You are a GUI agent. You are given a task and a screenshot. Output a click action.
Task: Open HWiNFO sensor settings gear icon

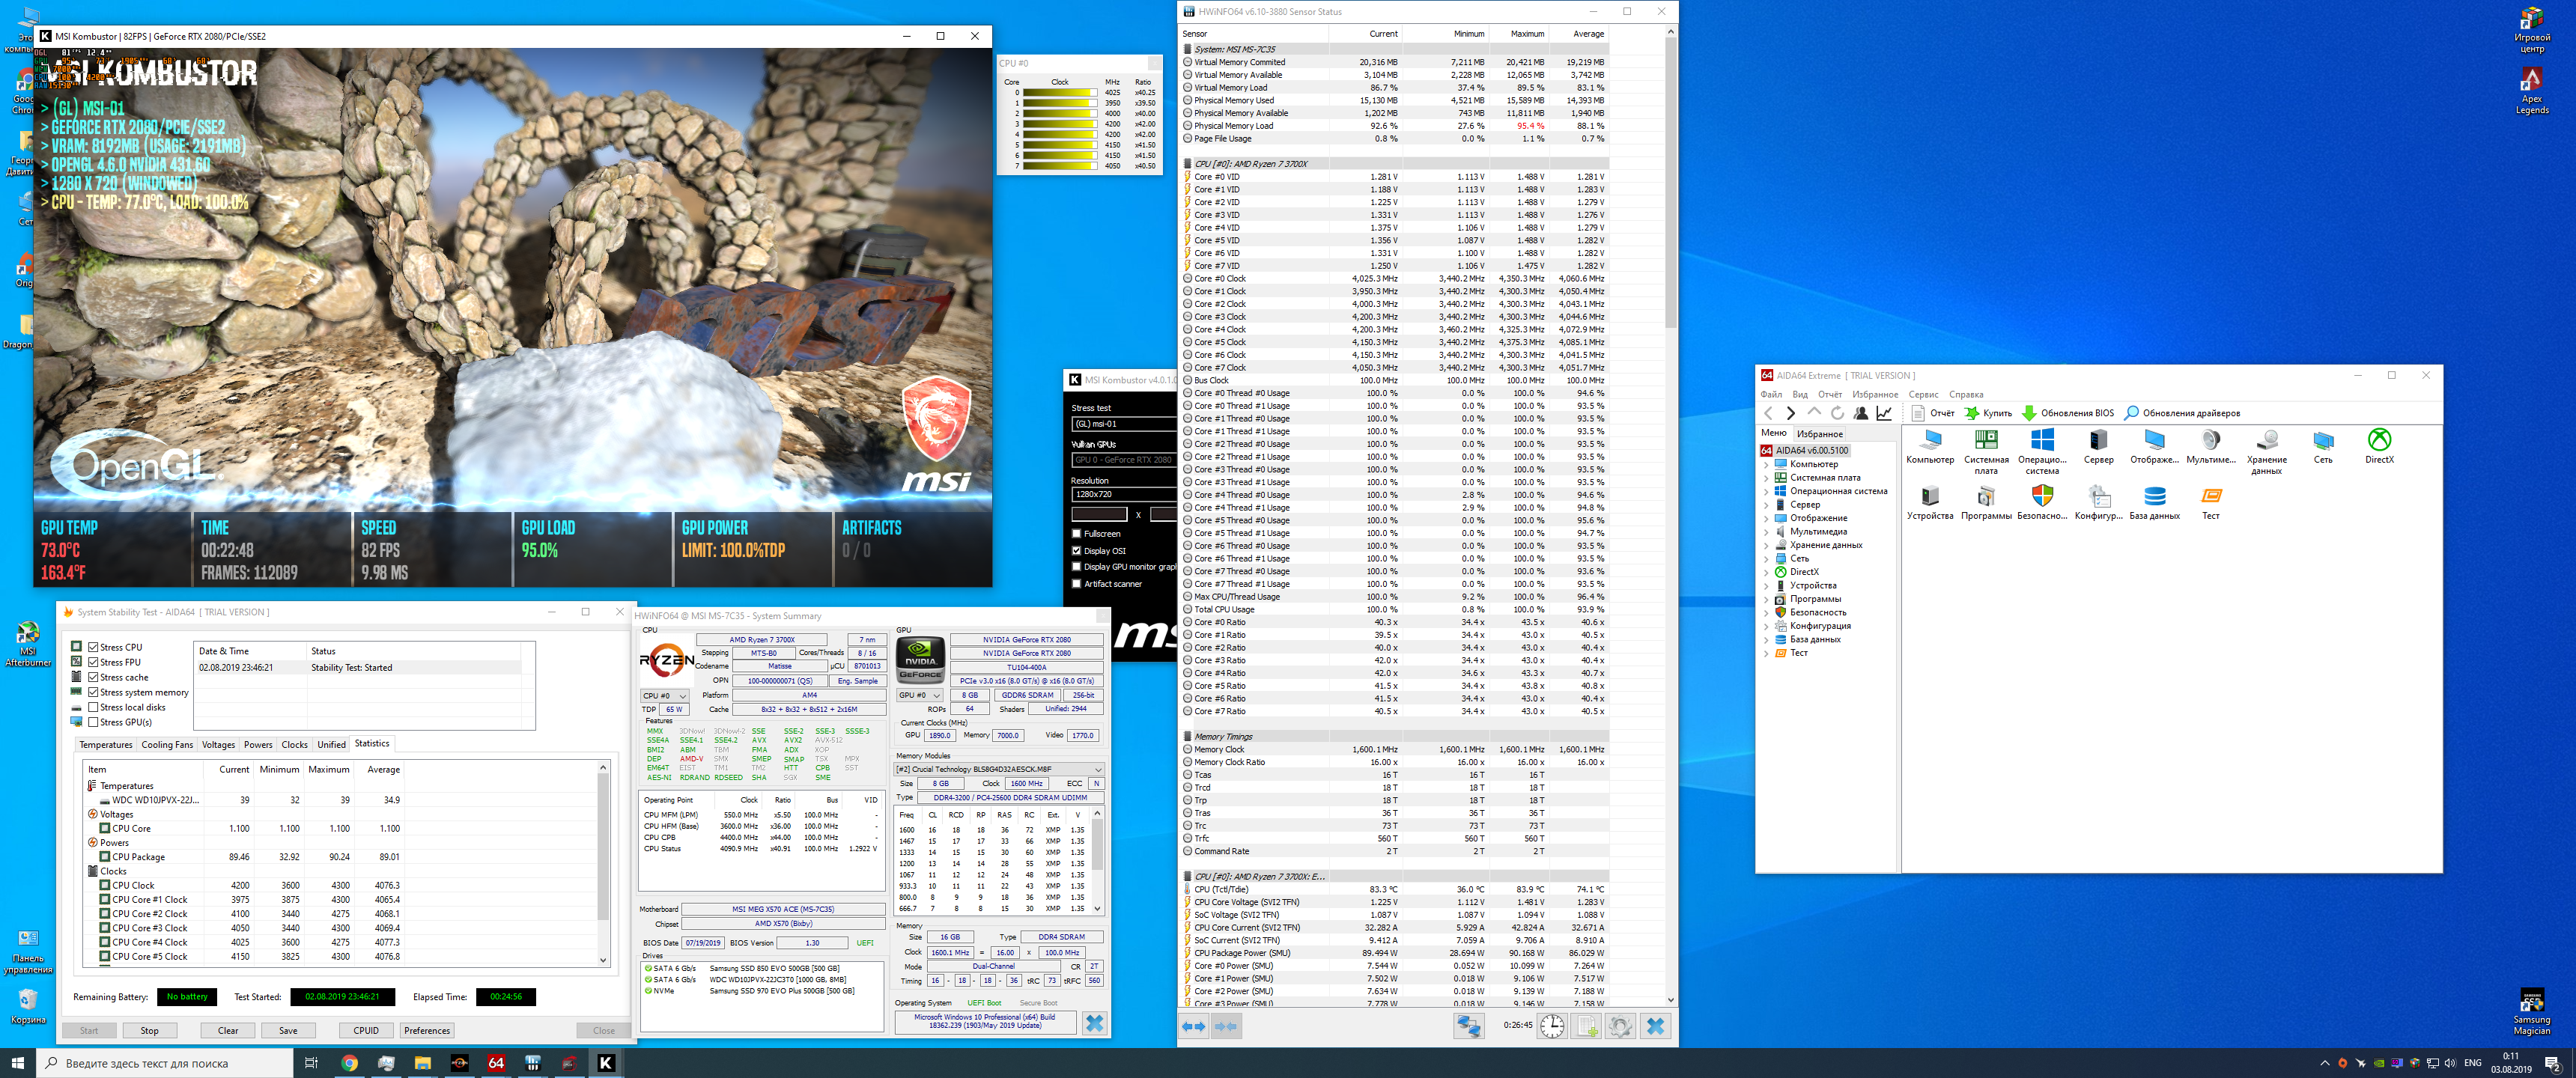tap(1620, 1025)
